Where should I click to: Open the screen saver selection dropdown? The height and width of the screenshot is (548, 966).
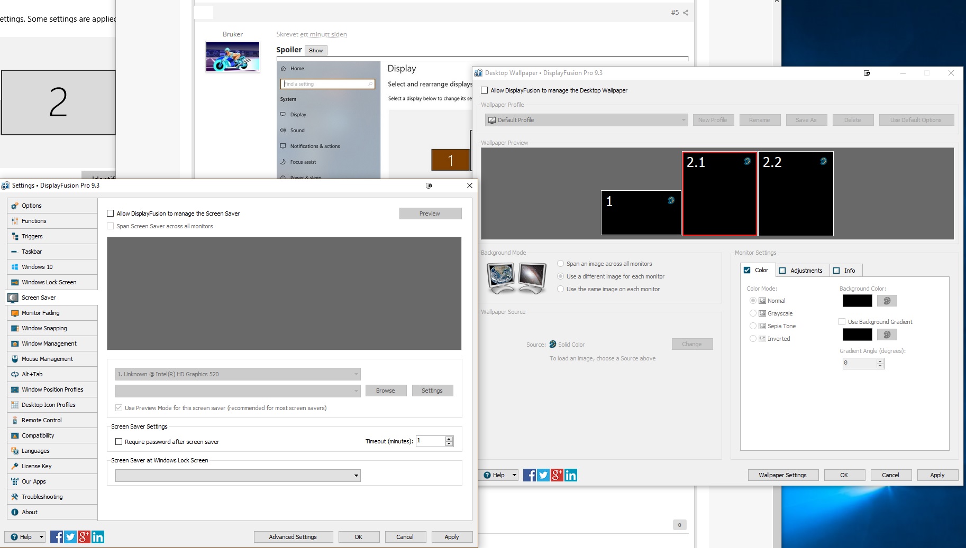[x=238, y=391]
